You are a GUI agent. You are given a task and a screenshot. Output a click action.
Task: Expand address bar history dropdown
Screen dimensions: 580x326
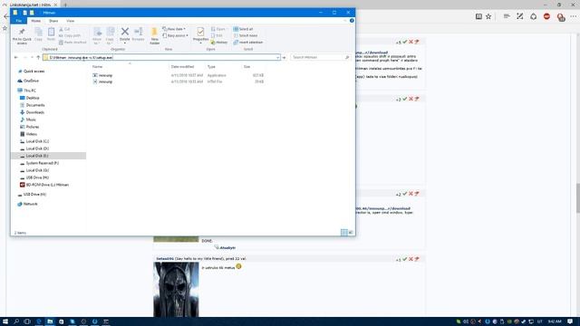277,58
